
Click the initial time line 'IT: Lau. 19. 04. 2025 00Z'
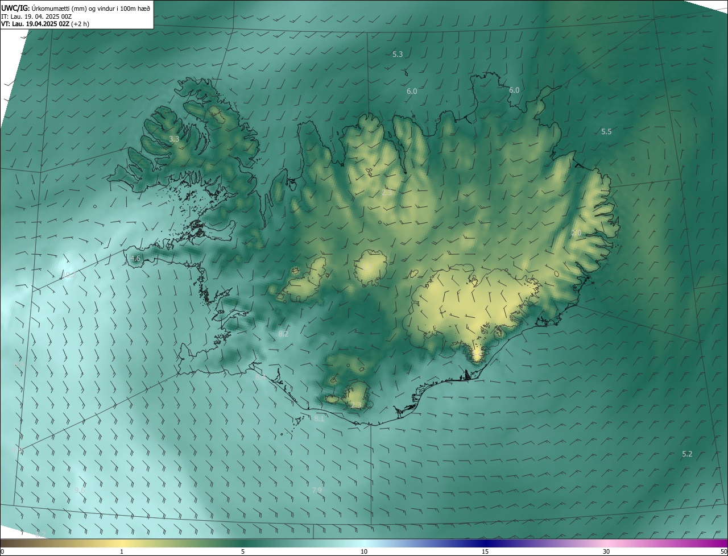(36, 16)
